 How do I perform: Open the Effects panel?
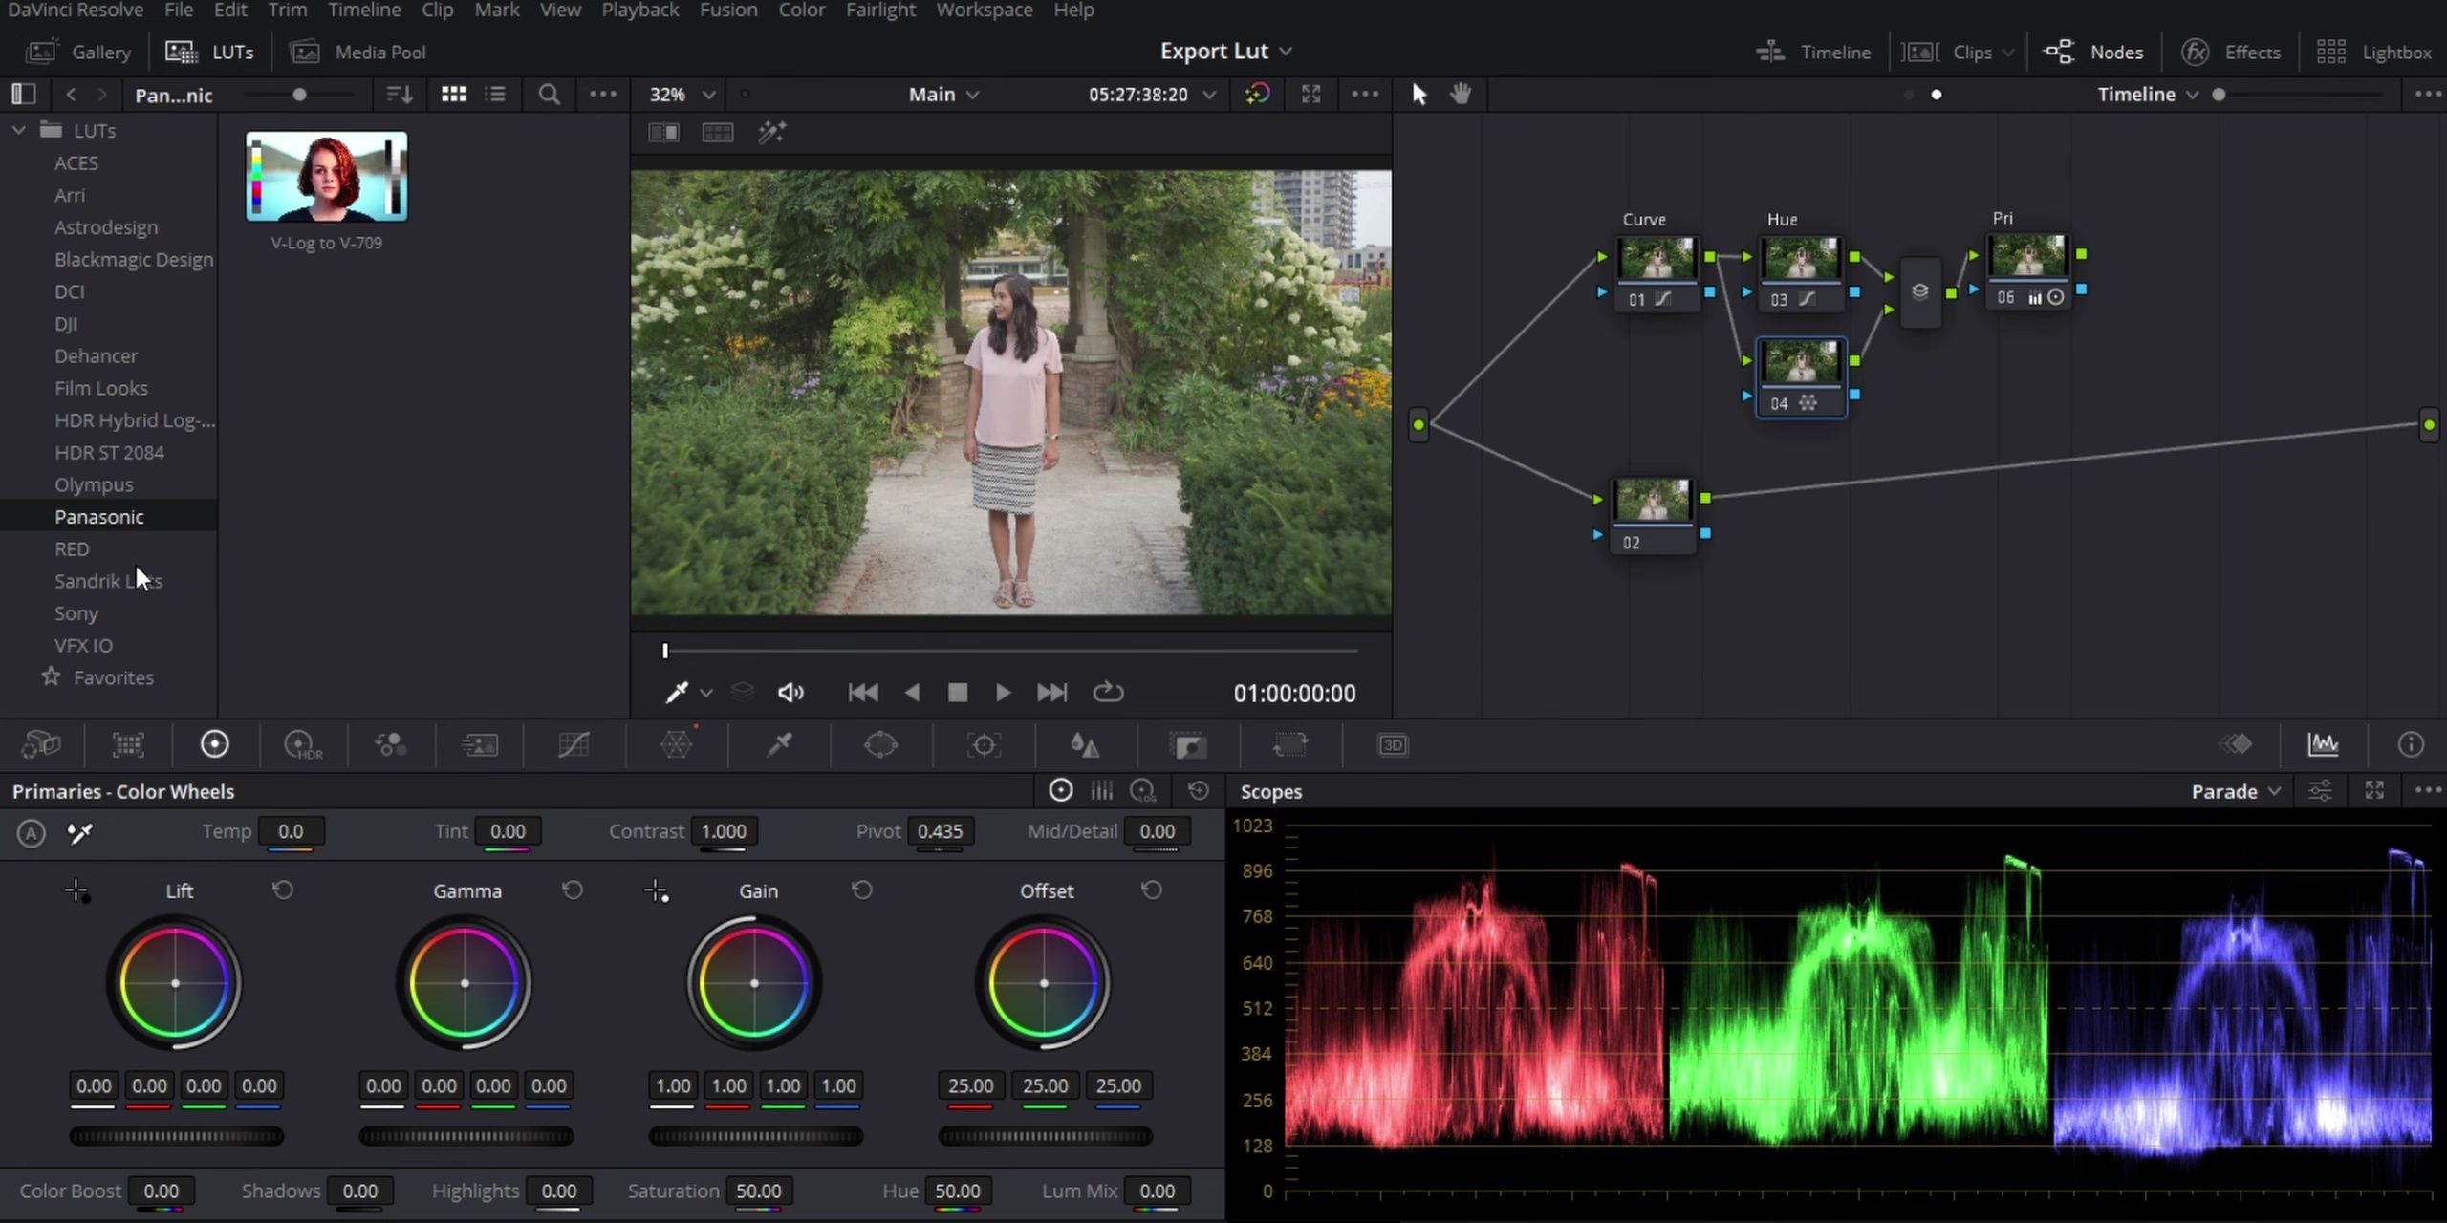pyautogui.click(x=2231, y=52)
